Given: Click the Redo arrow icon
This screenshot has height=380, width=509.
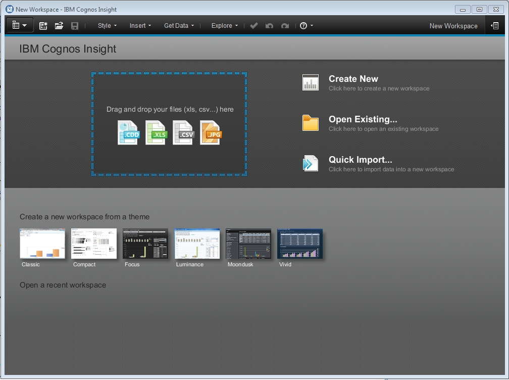Looking at the screenshot, I should 285,26.
